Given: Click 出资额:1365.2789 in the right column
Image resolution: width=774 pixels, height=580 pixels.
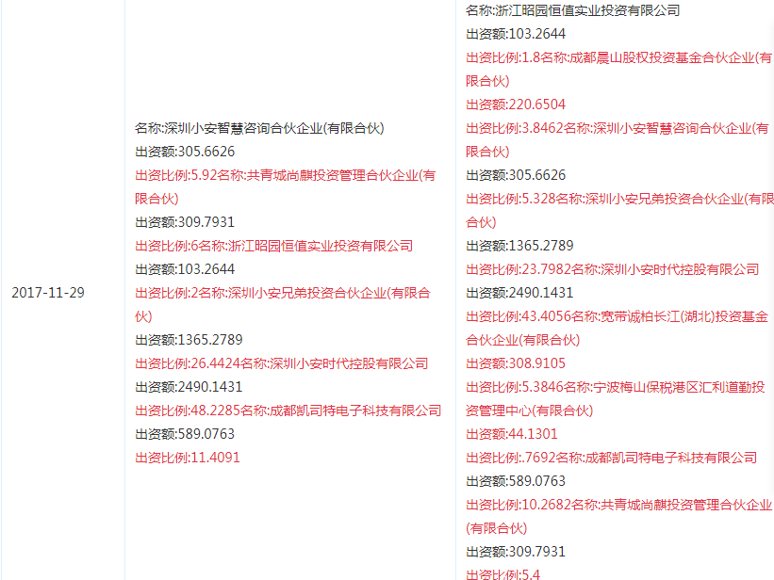Looking at the screenshot, I should coord(519,246).
